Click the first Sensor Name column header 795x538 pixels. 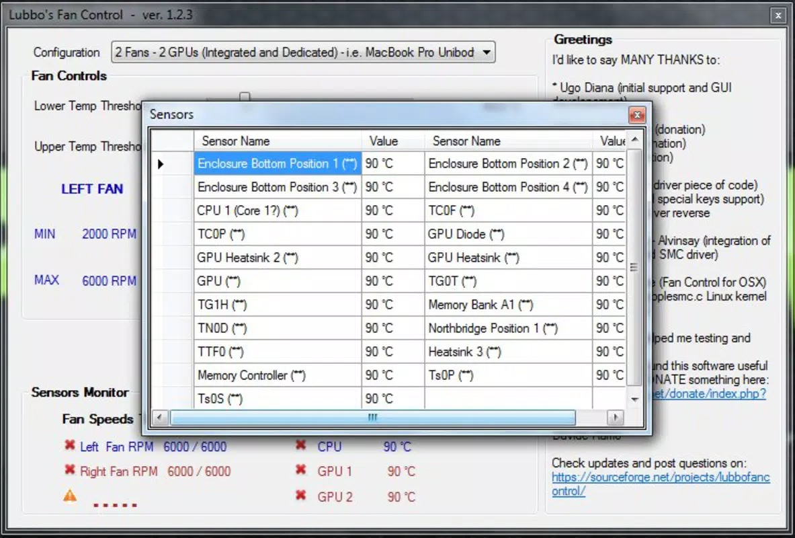coord(278,141)
